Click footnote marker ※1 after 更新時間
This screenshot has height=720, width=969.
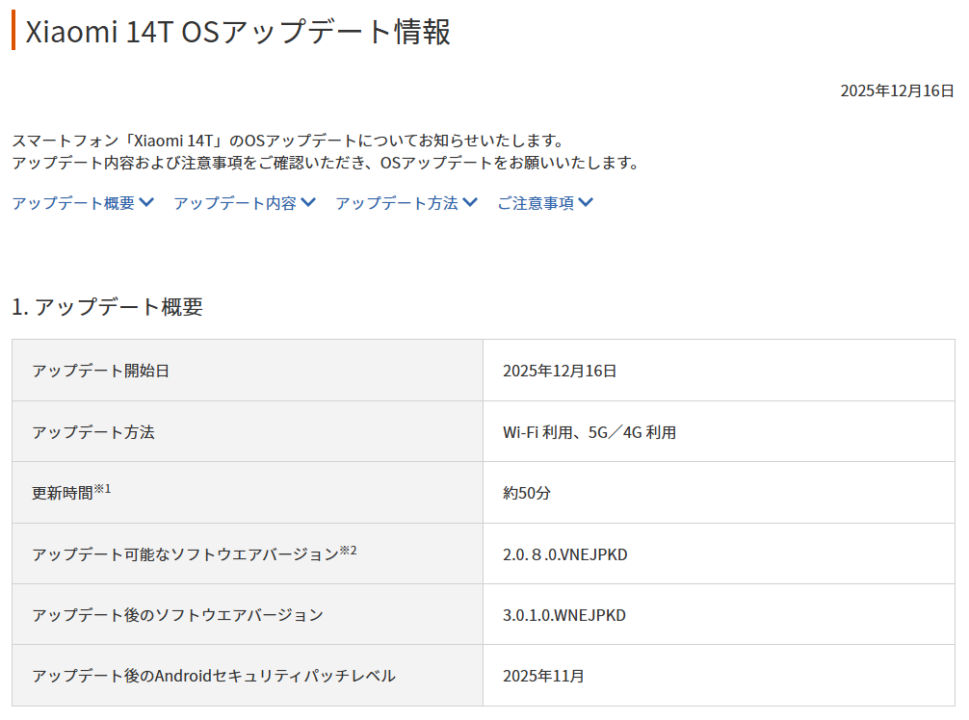point(103,489)
